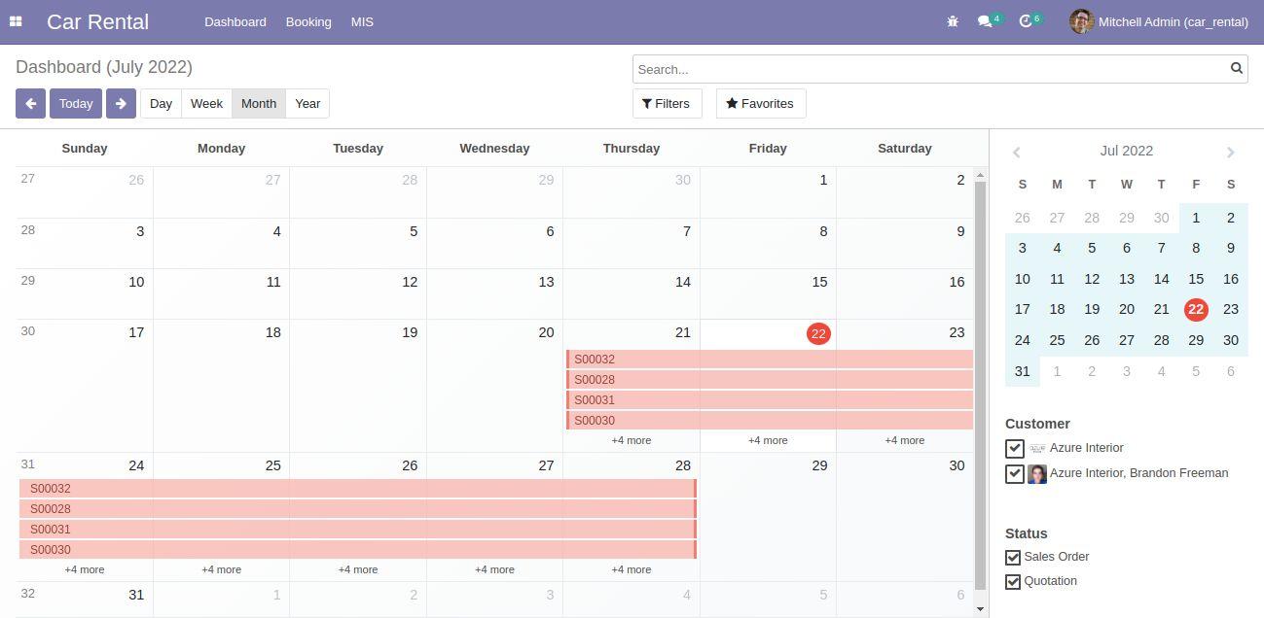Screen dimensions: 1264x618
Task: Click scrollbar up arrow in calendar
Action: tap(980, 175)
